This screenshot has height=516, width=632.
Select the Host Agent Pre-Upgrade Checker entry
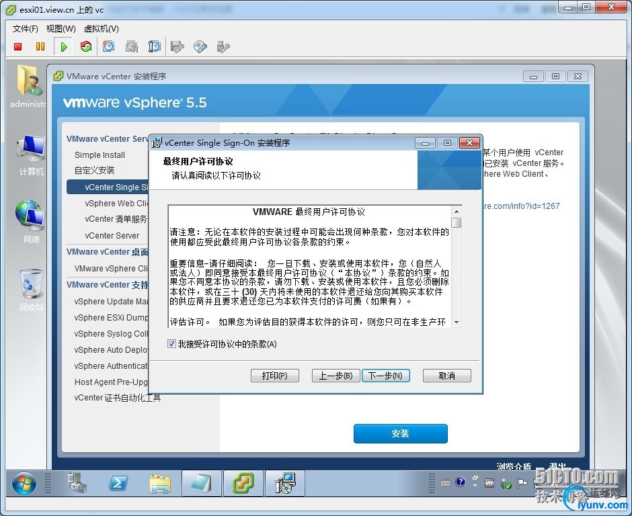pyautogui.click(x=111, y=382)
